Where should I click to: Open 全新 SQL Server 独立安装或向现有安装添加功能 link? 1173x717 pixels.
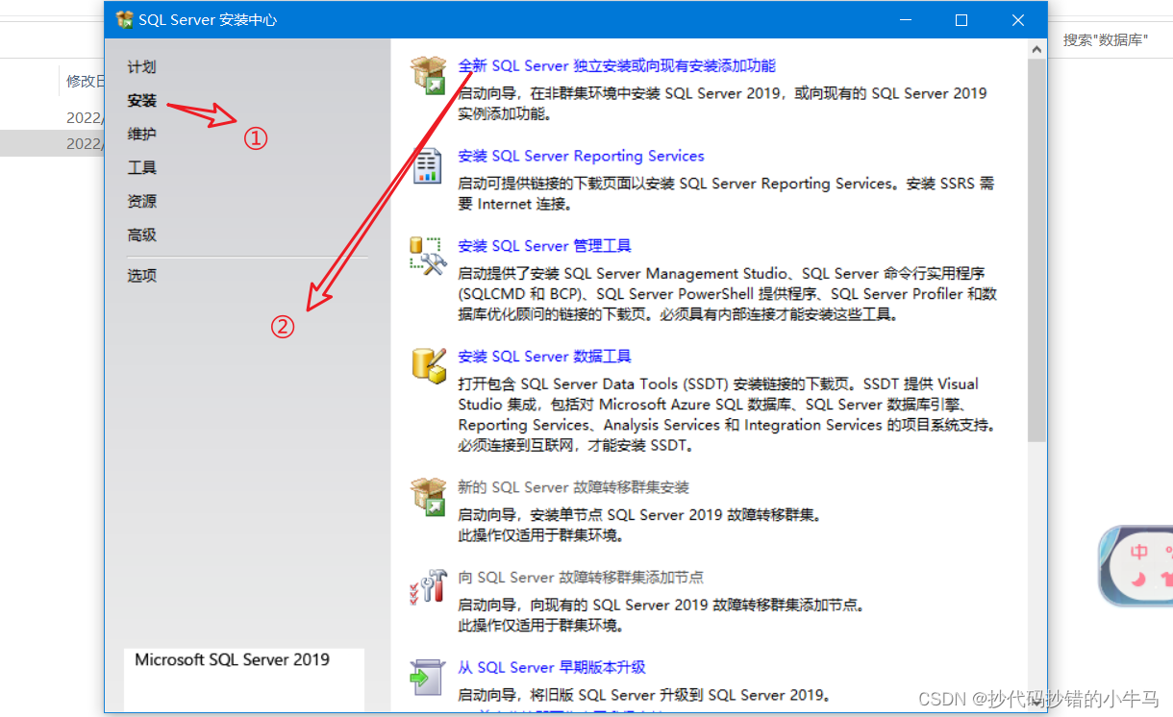click(x=616, y=66)
